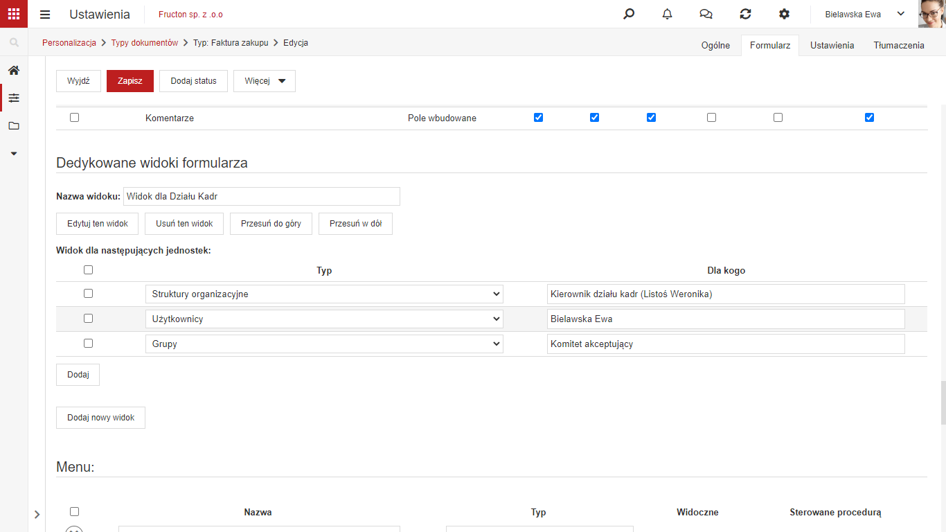Click the red Zapisz button
Screen dimensions: 946x532
[x=130, y=81]
